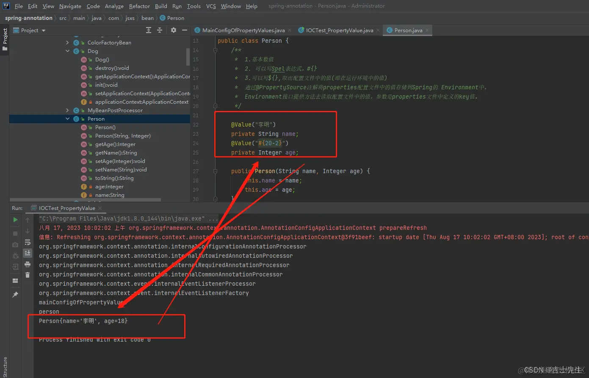This screenshot has width=589, height=378.
Task: Select Person(String, Integer) constructor in tree
Action: 123,136
